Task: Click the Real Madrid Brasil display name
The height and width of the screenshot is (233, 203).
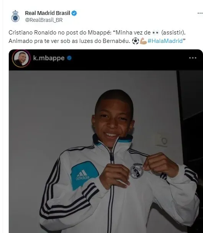Action: [x=47, y=13]
